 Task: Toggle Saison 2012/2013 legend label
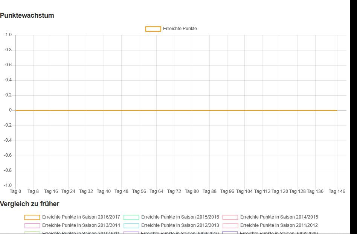pyautogui.click(x=180, y=225)
